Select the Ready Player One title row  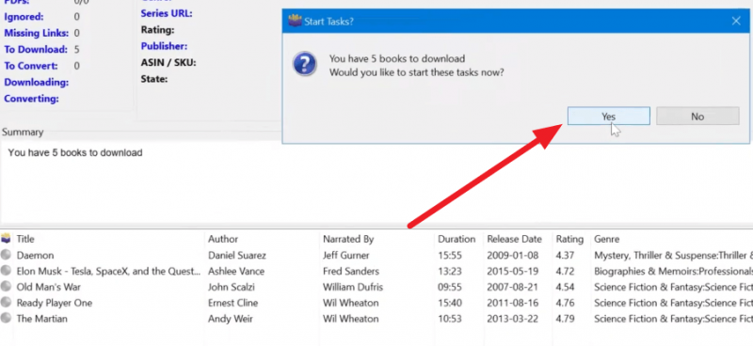point(376,303)
